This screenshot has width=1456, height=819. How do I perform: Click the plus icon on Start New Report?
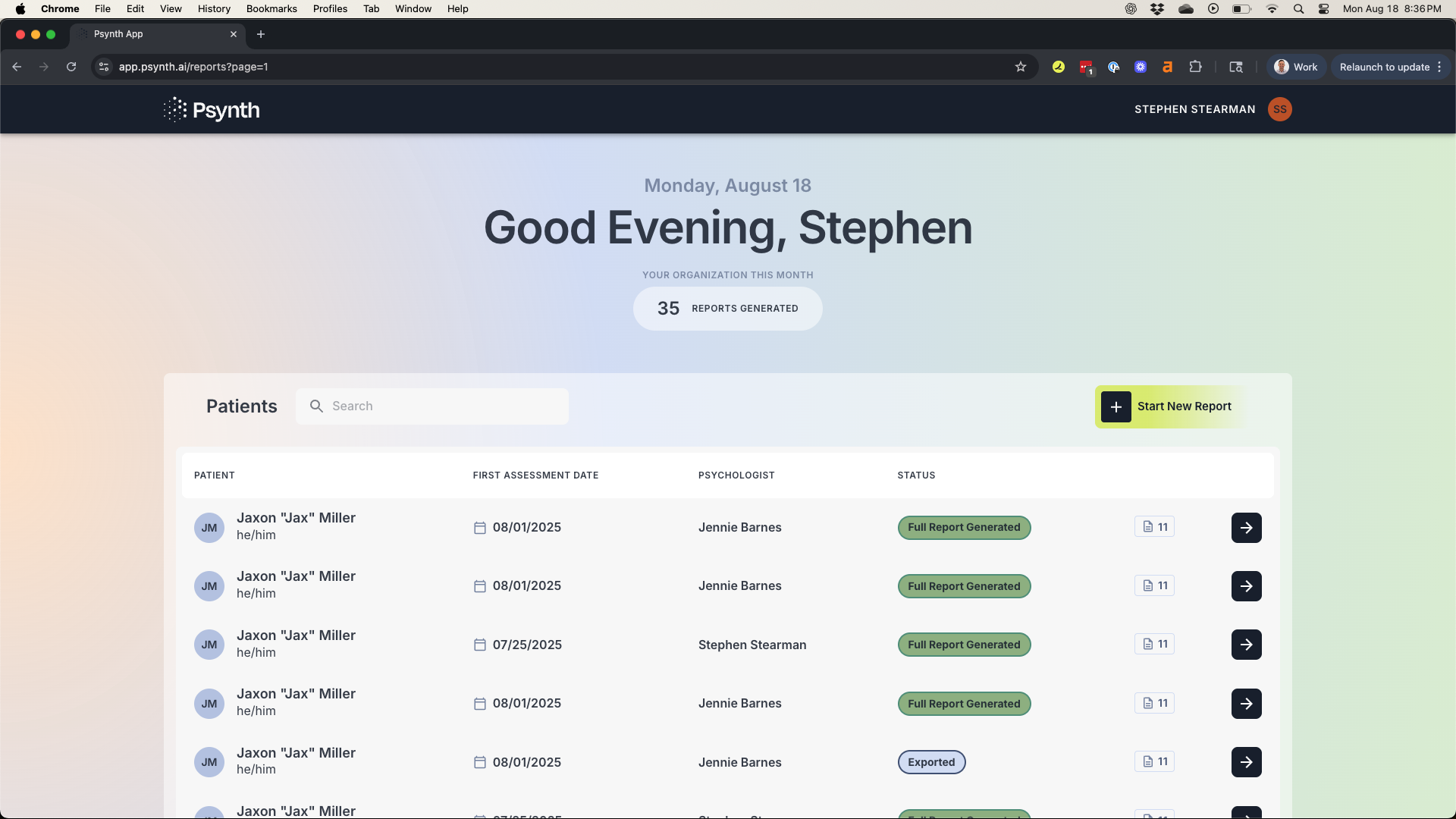click(x=1116, y=407)
